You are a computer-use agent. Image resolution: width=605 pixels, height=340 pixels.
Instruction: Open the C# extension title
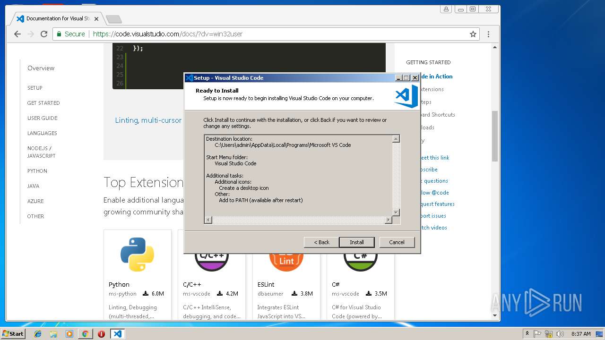pyautogui.click(x=336, y=284)
